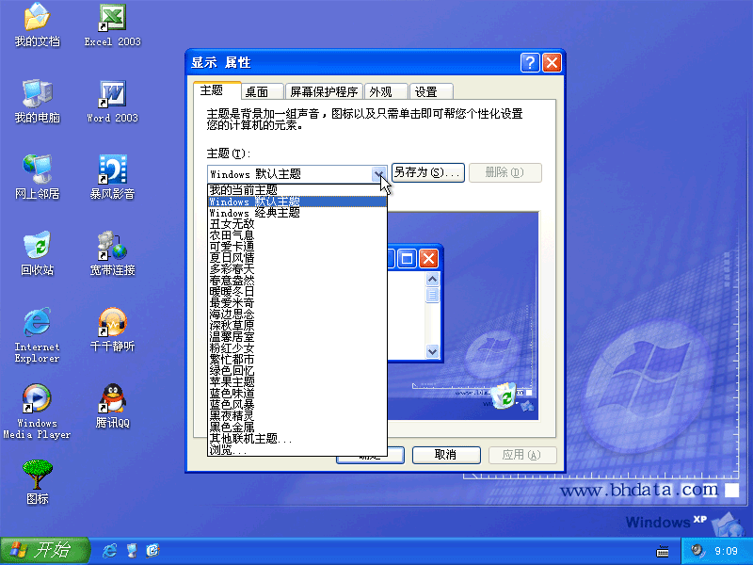The height and width of the screenshot is (565, 753).
Task: Select 暖暖冬日 from the theme list
Action: point(297,292)
